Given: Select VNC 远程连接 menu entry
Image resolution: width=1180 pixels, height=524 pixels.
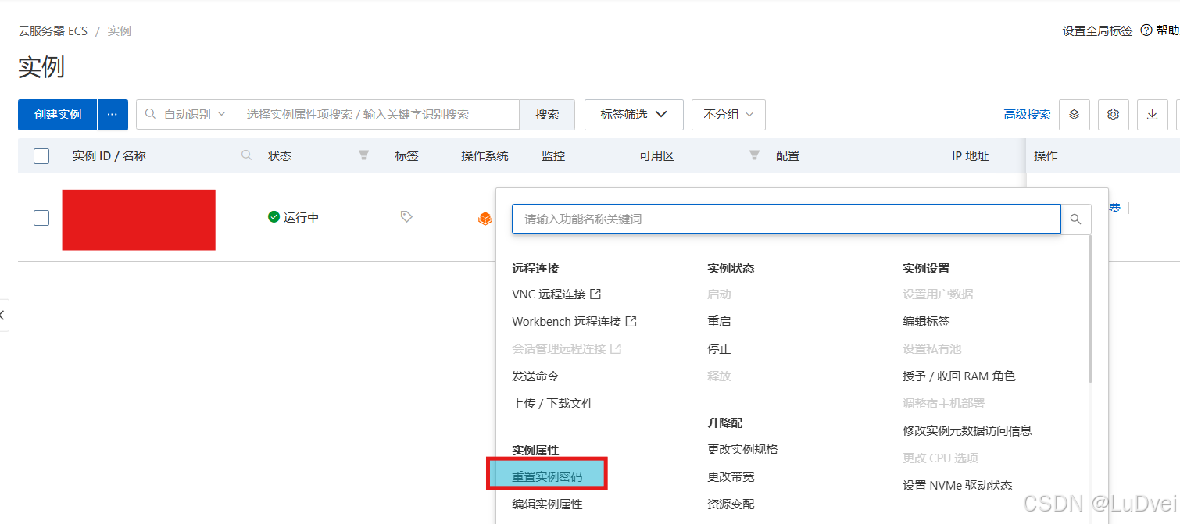Looking at the screenshot, I should (x=556, y=294).
